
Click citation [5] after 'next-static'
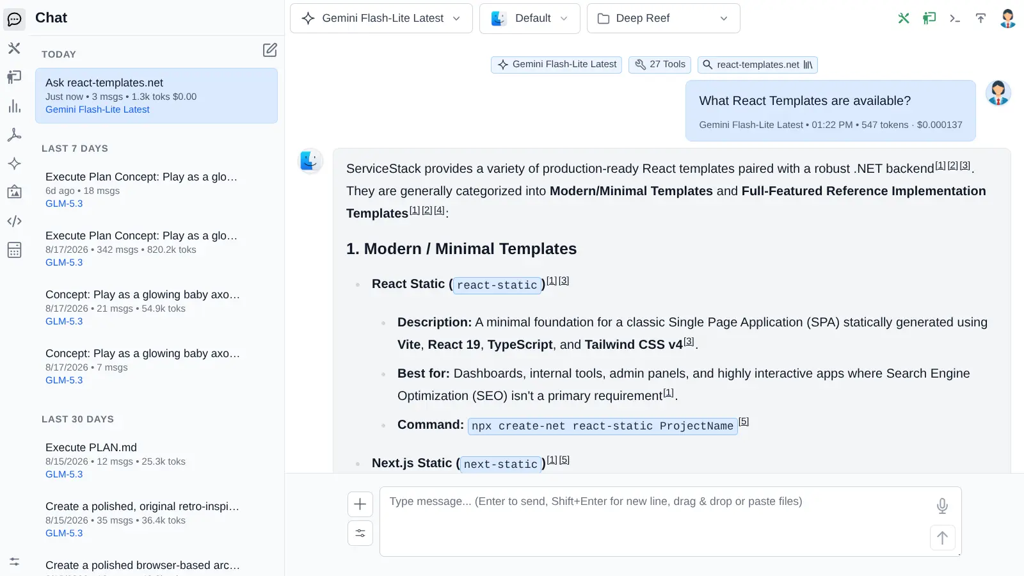click(x=564, y=460)
